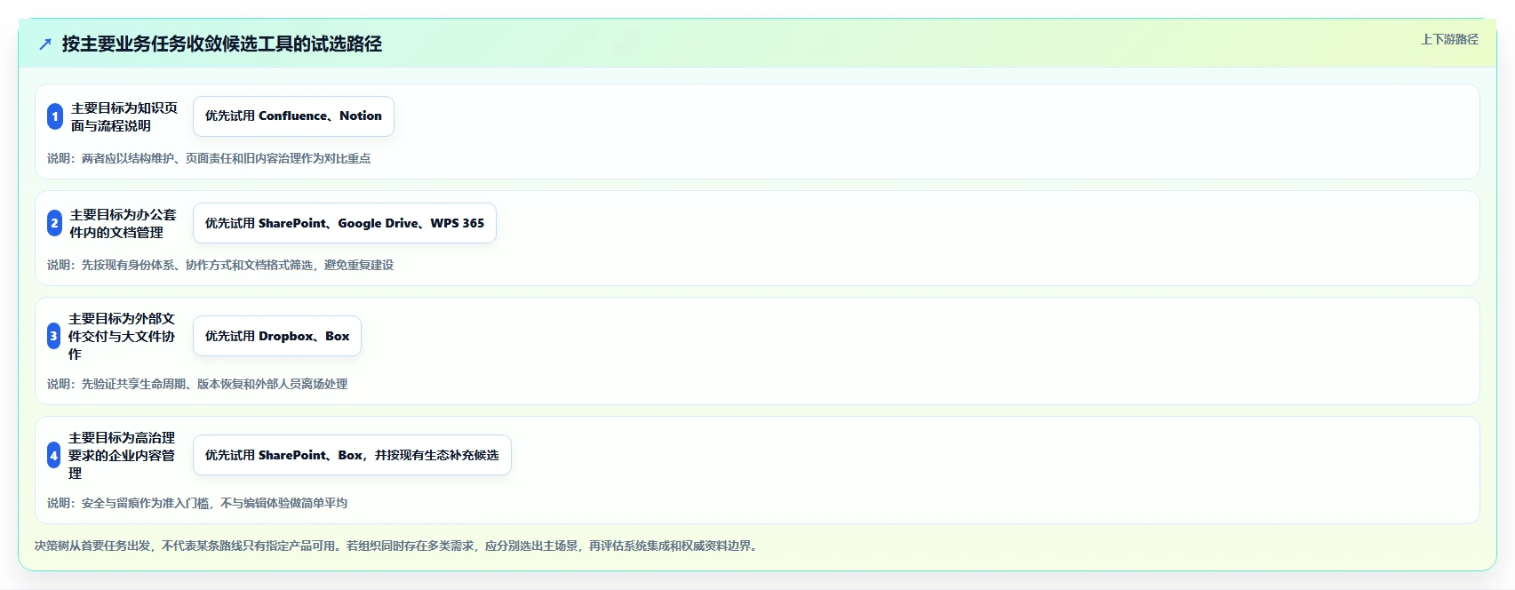Click 主要目标为外部文件交付与大文件协作 label

(122, 336)
